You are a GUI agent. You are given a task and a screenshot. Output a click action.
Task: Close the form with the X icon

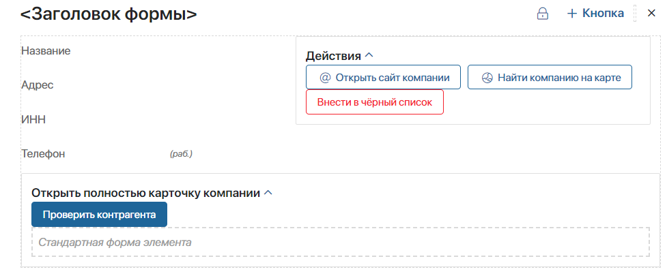tap(651, 13)
